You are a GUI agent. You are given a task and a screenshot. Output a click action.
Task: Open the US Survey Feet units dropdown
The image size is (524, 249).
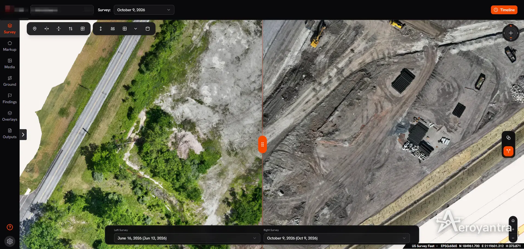coord(425,246)
